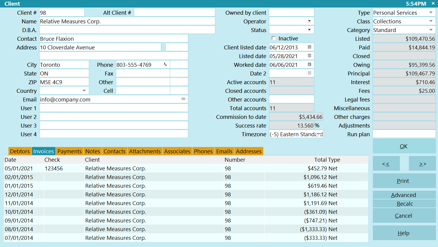Click the Name field
The height and width of the screenshot is (247, 438).
(127, 21)
